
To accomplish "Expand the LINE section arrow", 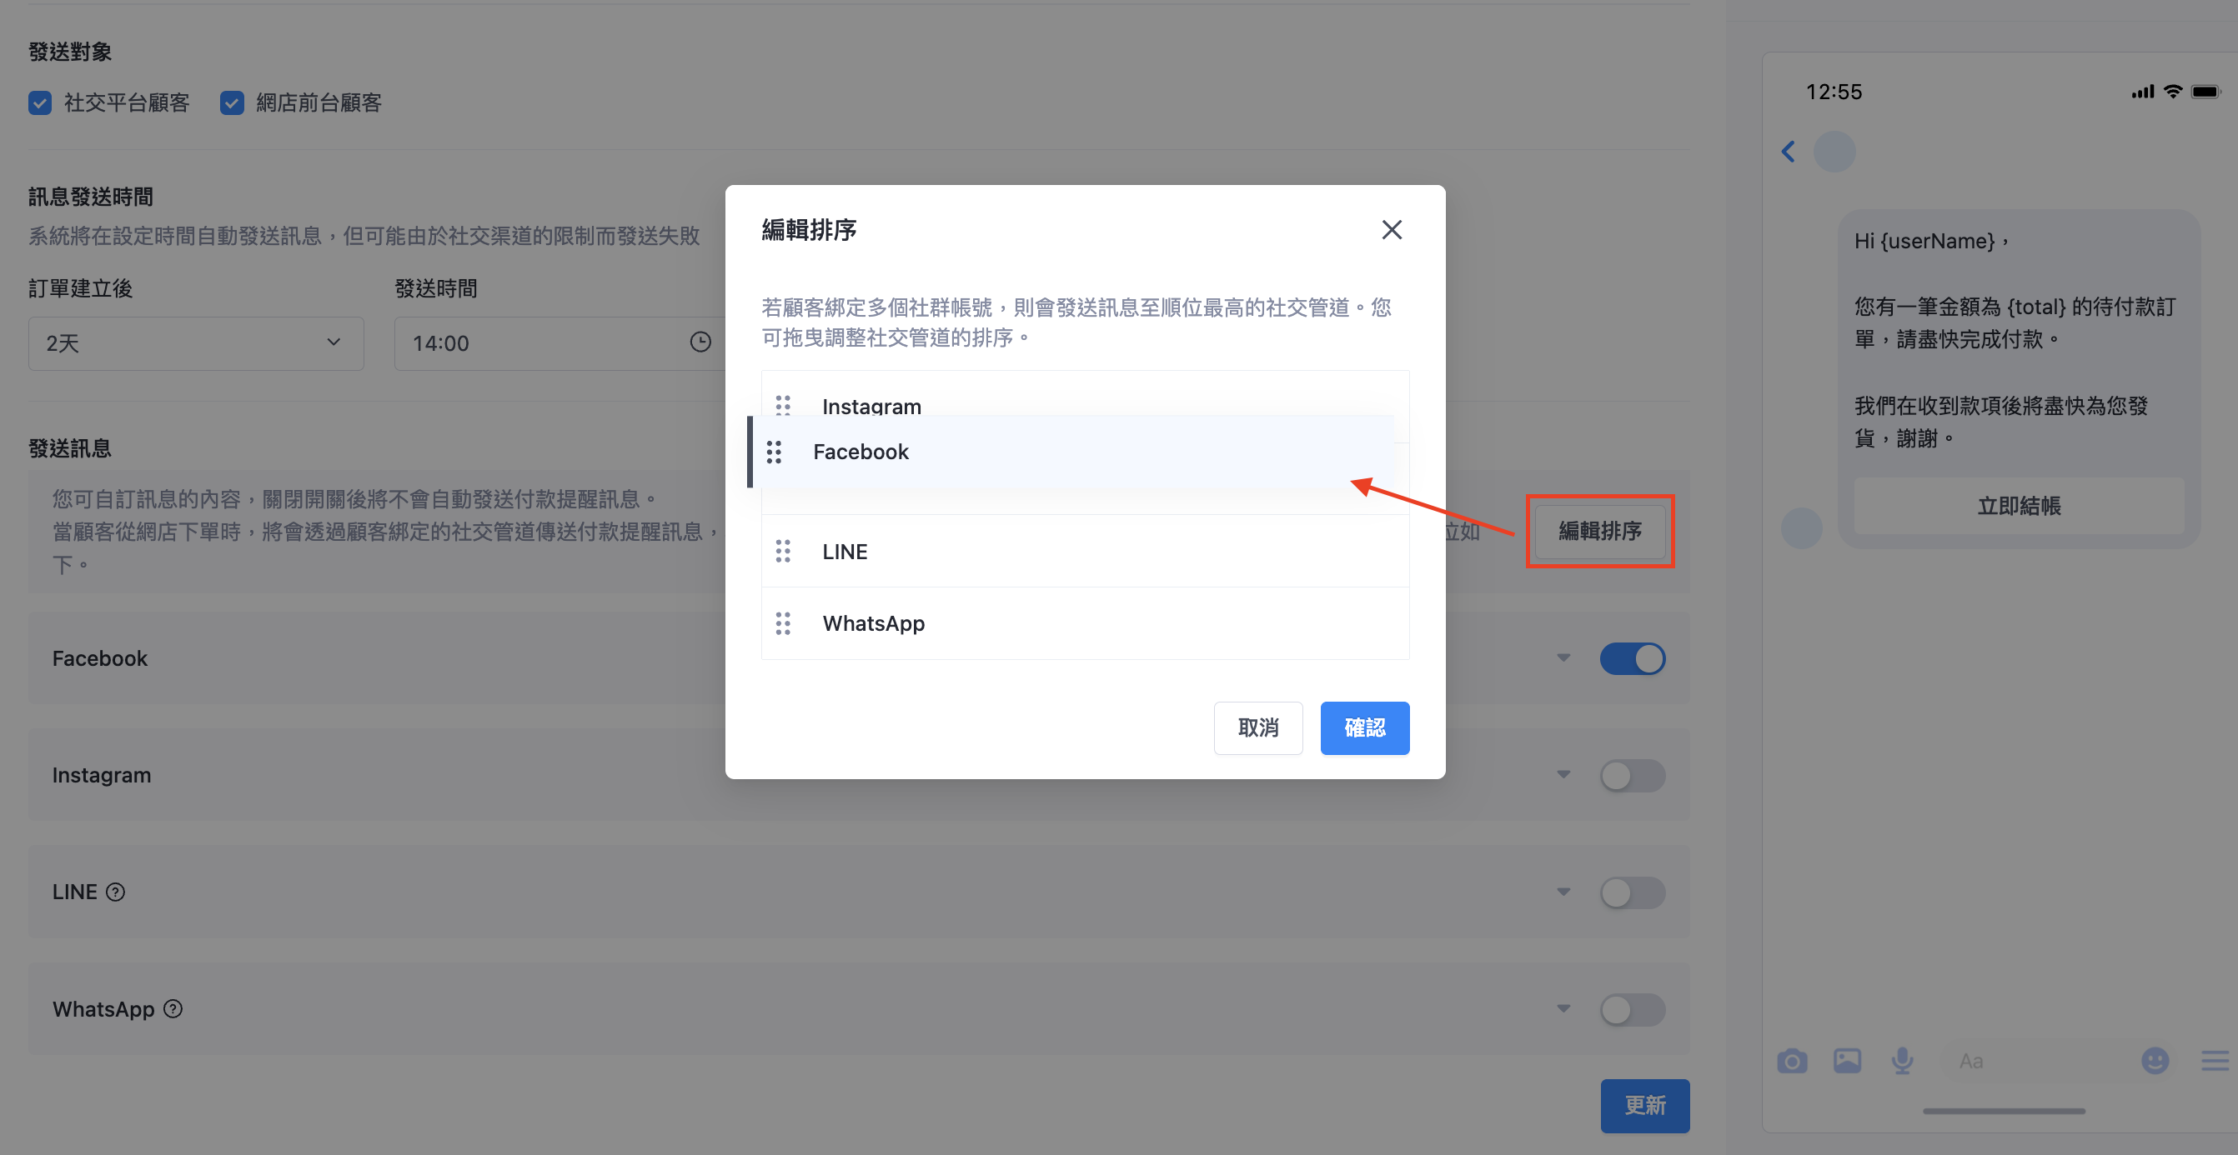I will 1563,892.
